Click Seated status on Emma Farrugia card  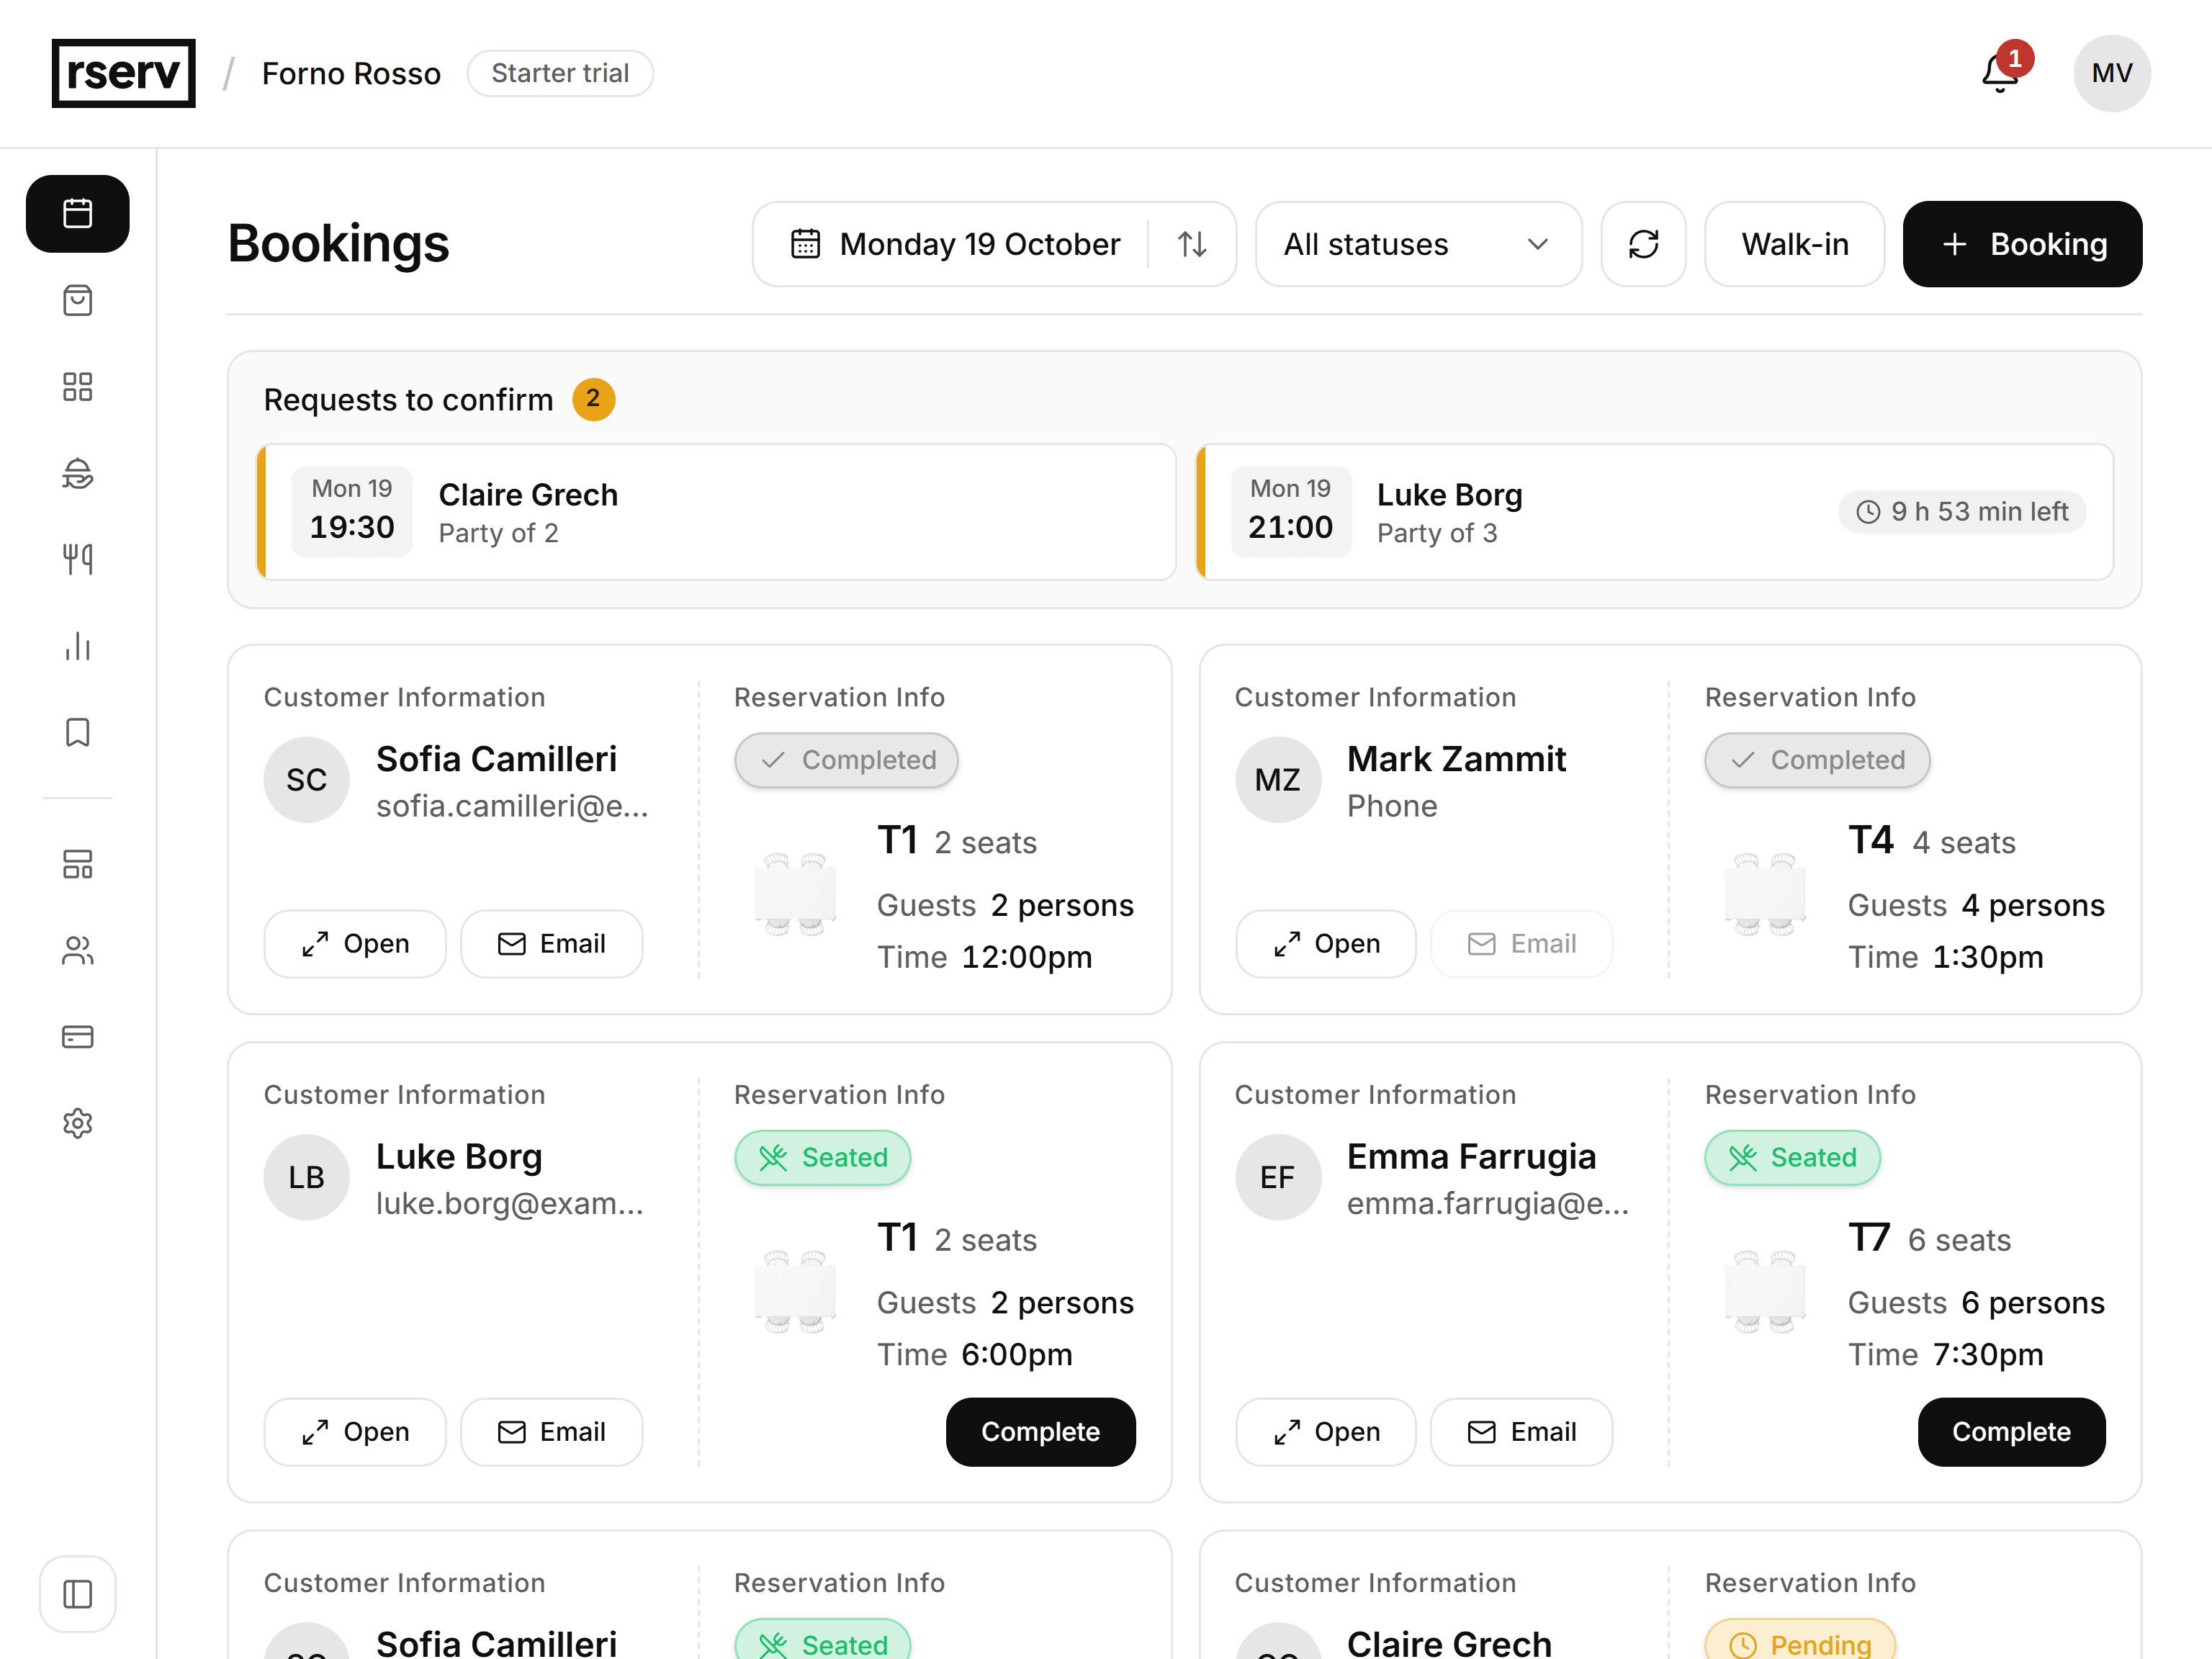[1792, 1158]
